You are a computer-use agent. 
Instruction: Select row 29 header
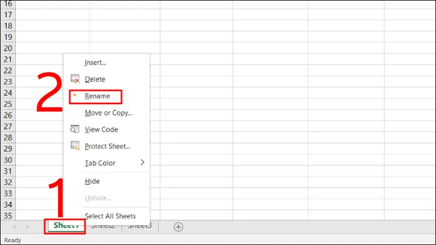(8, 149)
